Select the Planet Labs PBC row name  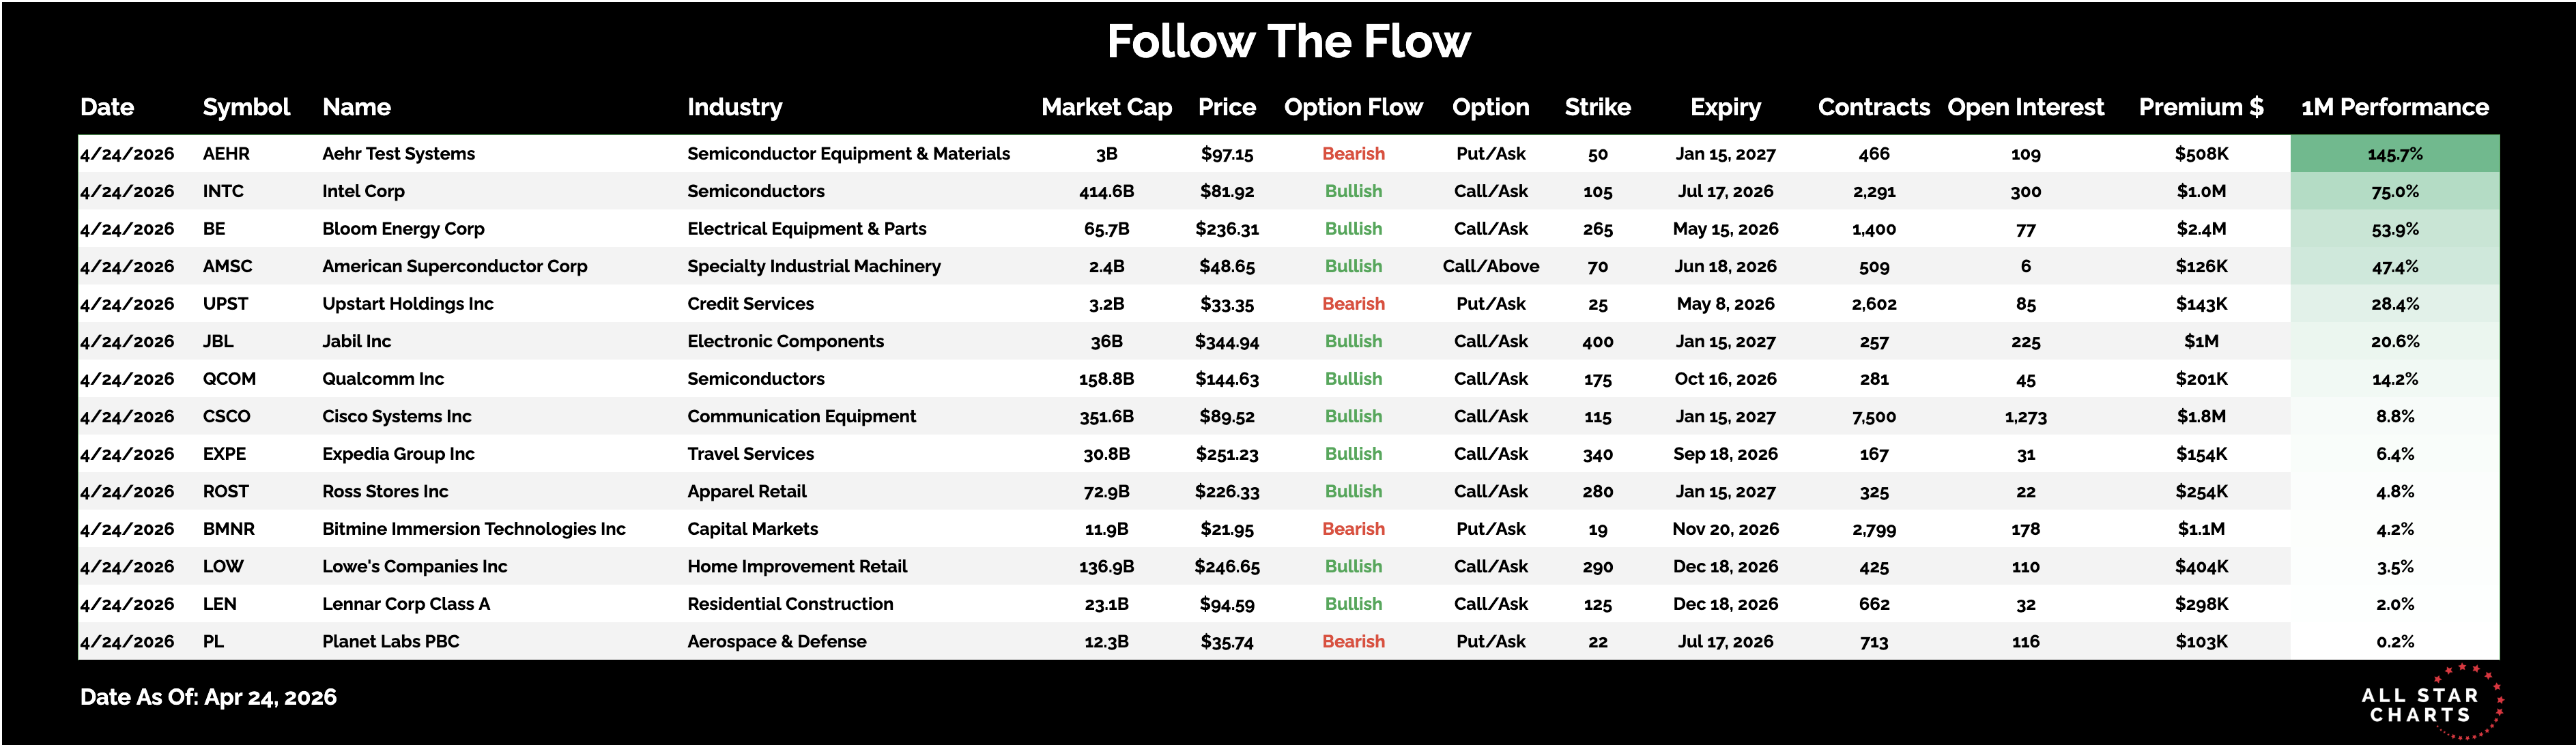point(390,641)
